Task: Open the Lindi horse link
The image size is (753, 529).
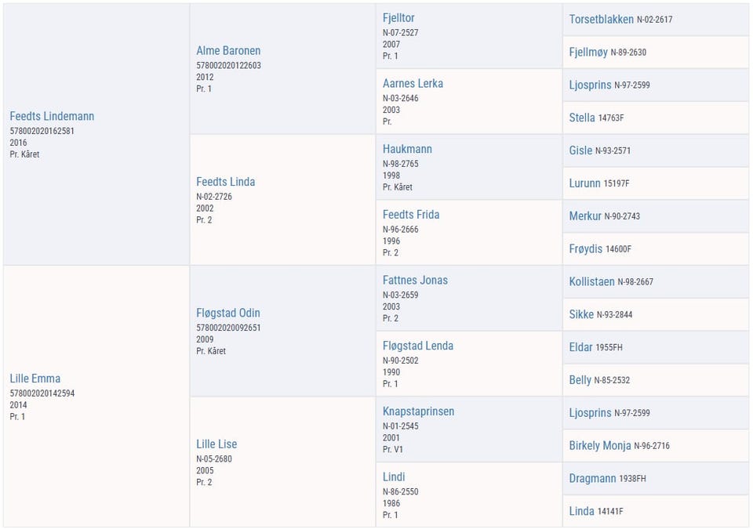Action: [x=393, y=477]
